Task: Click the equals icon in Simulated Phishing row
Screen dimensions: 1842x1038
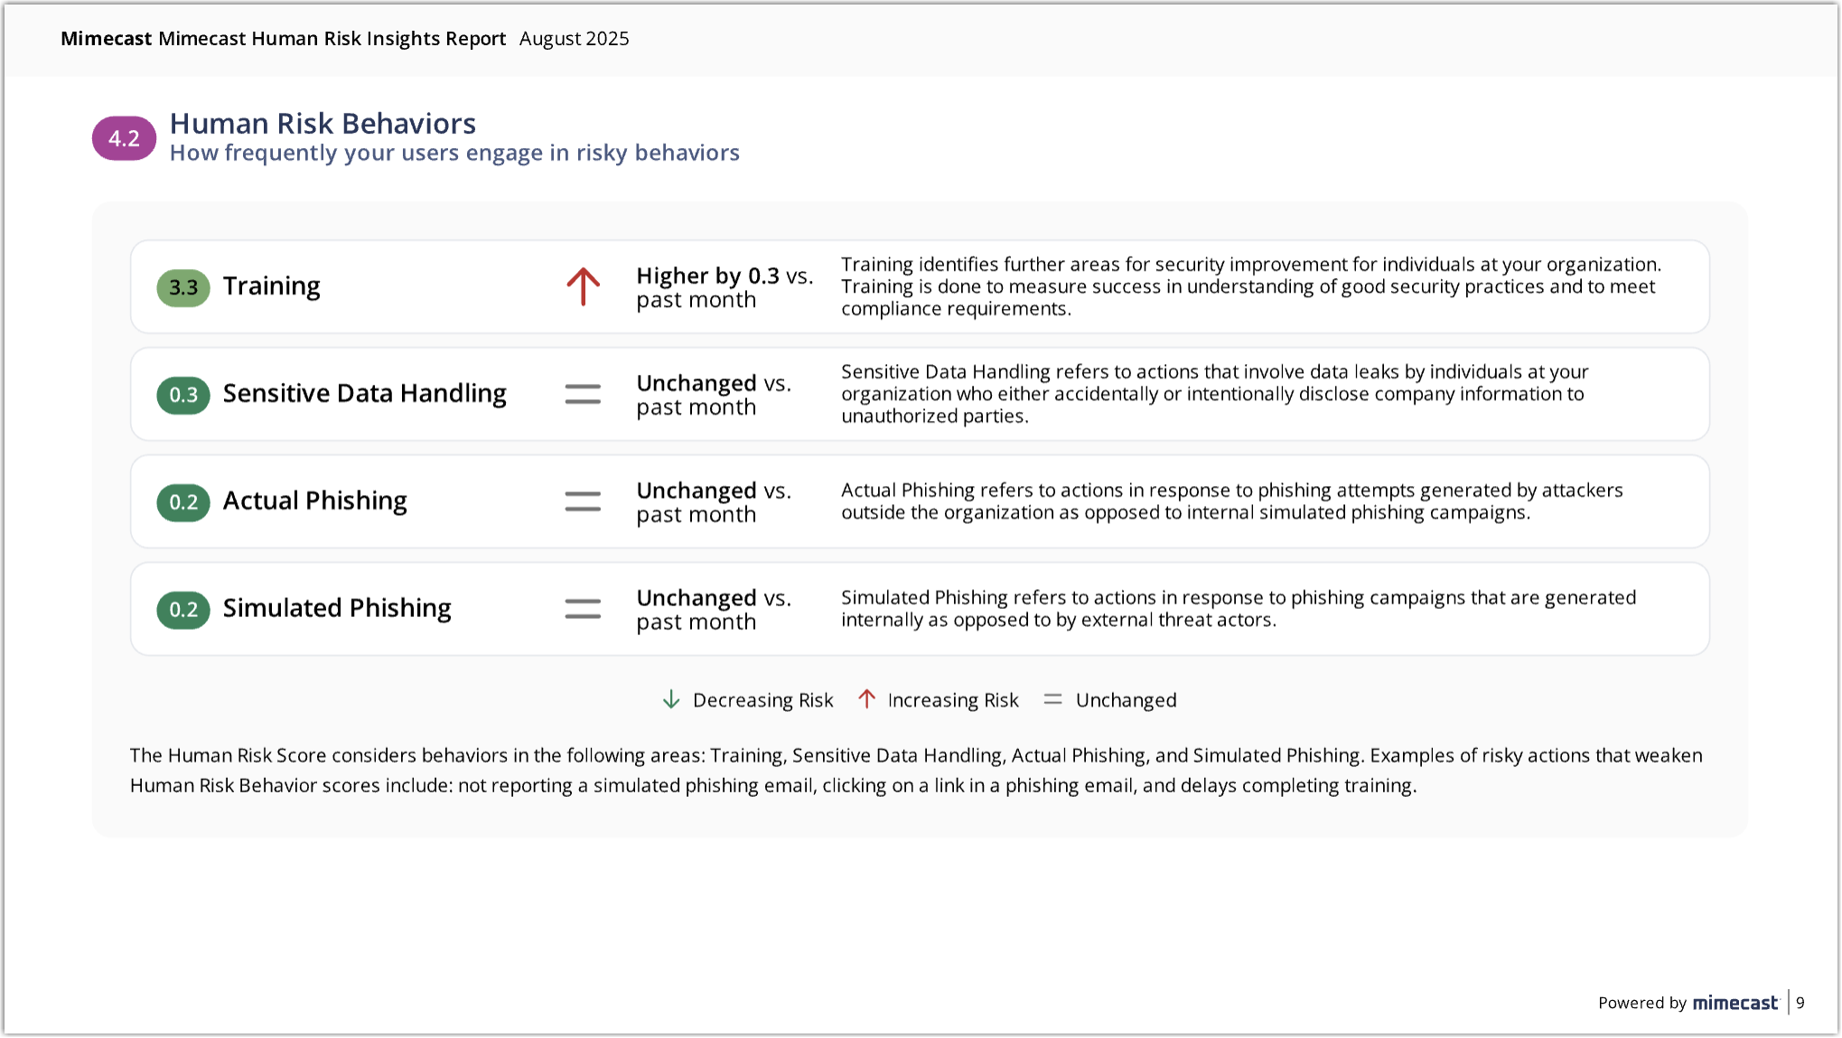Action: click(x=583, y=609)
